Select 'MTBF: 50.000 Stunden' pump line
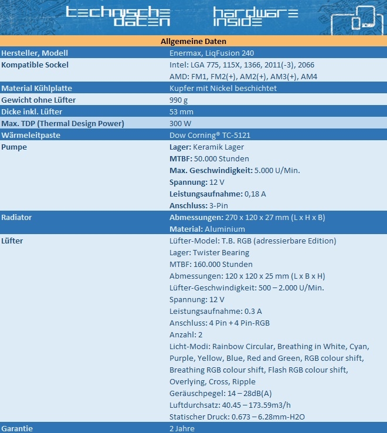 [209, 159]
